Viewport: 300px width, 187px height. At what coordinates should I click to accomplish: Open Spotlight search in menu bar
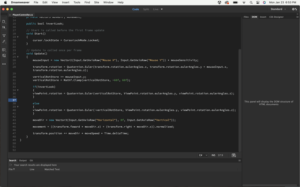click(x=251, y=2)
